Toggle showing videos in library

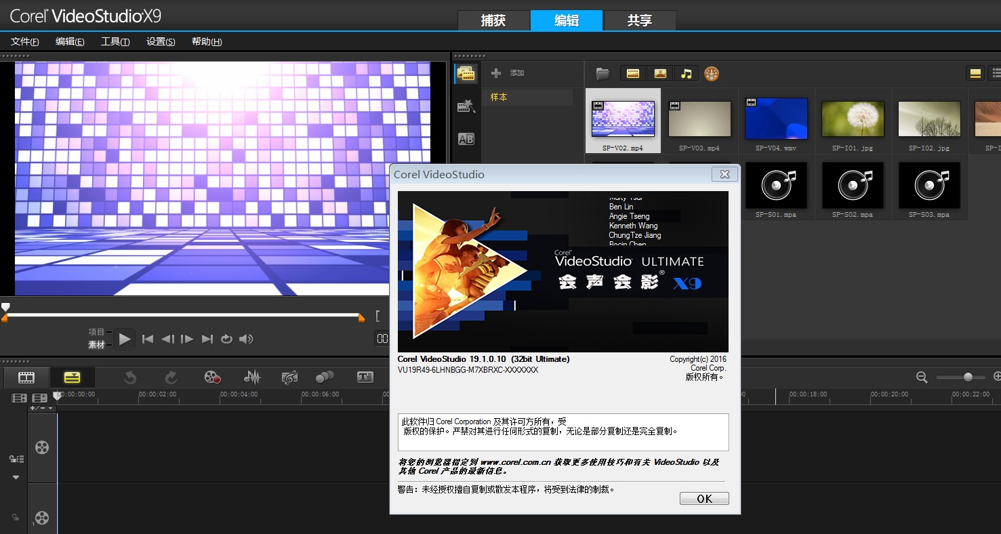[633, 74]
